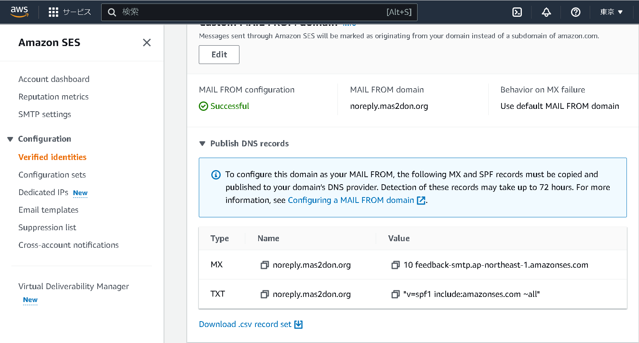Click the New badge beside Dedicated IPs
The image size is (639, 343).
coord(80,193)
